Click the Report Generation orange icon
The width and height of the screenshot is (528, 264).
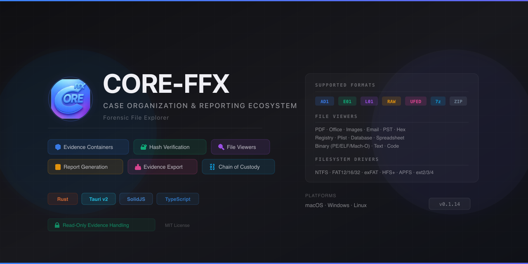click(58, 167)
